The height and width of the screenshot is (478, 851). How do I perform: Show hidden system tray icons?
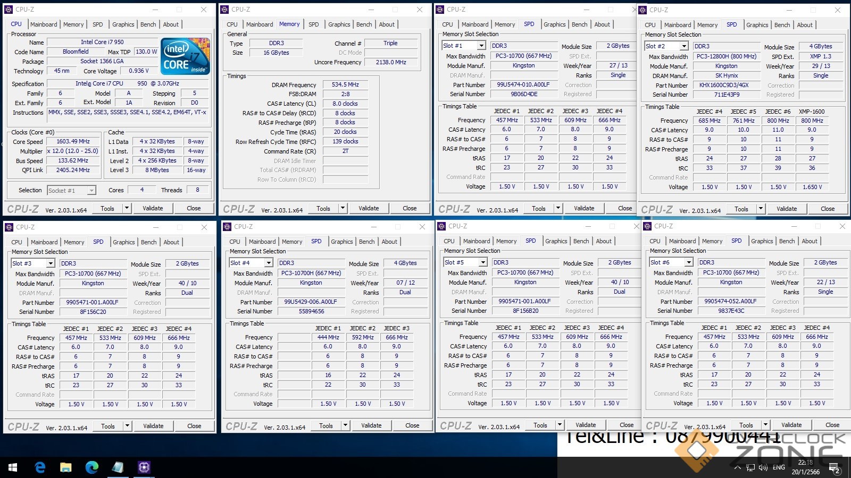click(737, 467)
